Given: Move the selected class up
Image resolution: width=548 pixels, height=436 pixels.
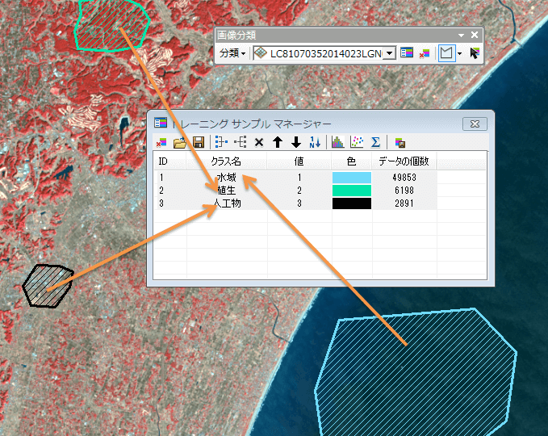Looking at the screenshot, I should click(x=278, y=142).
